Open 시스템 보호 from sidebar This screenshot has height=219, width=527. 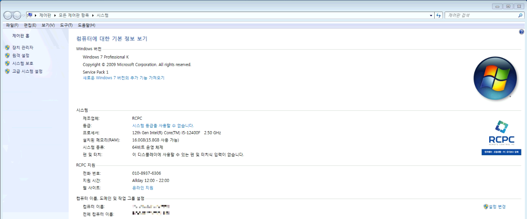22,63
